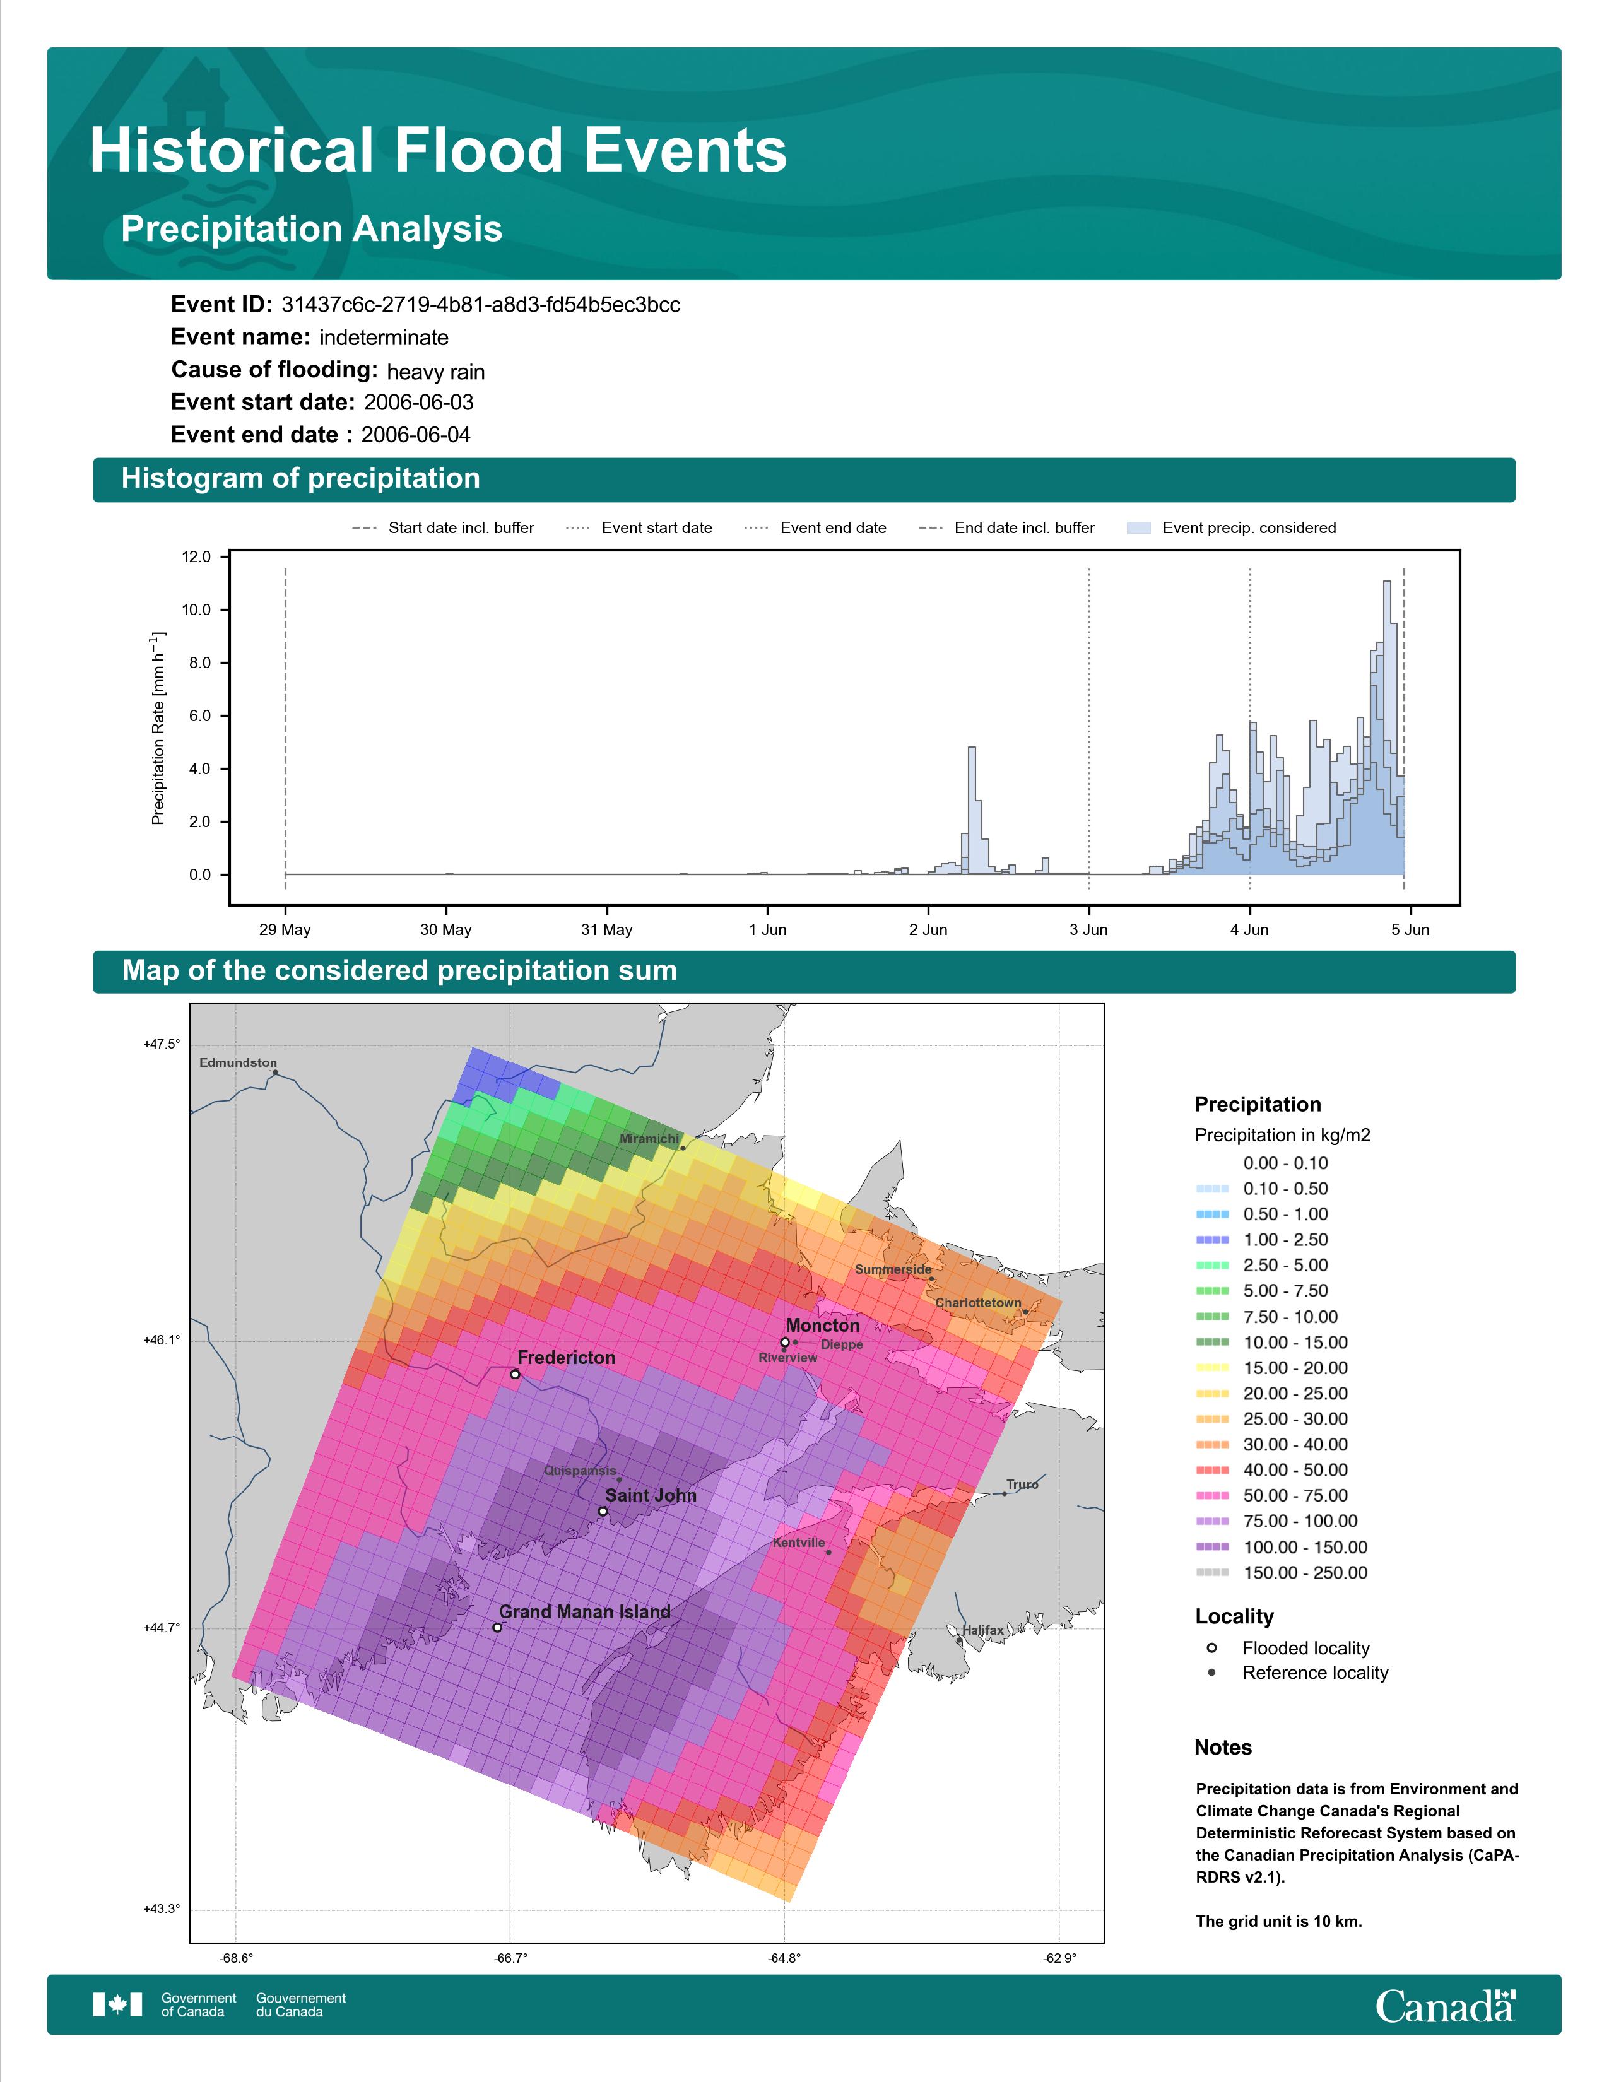1609x2082 pixels.
Task: Click the Quispamsis map label
Action: (x=579, y=1471)
